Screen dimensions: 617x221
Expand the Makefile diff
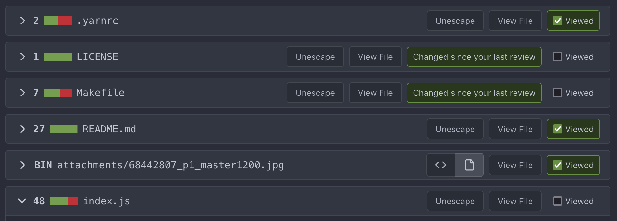pos(22,93)
